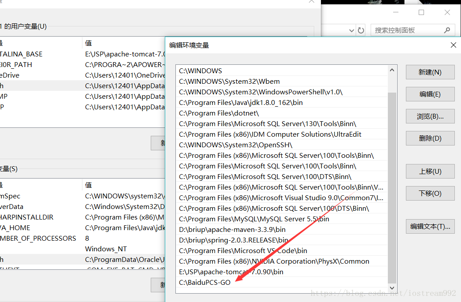461x302 pixels.
Task: Click the refresh icon in Control Panel address bar
Action: coord(361,30)
